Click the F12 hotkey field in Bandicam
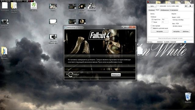This screenshot has width=195, height=110. (165, 20)
